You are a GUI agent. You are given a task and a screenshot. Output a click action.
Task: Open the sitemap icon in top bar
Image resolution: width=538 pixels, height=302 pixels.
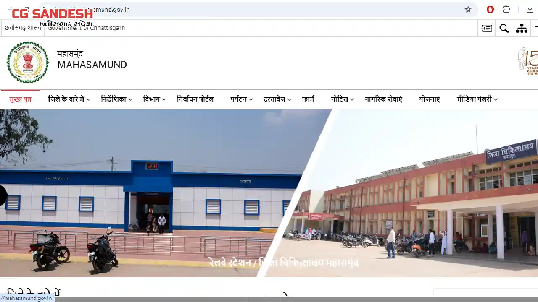(x=522, y=28)
